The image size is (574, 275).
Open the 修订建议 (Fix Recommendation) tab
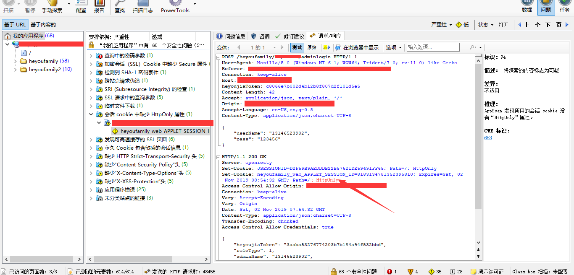coord(289,36)
